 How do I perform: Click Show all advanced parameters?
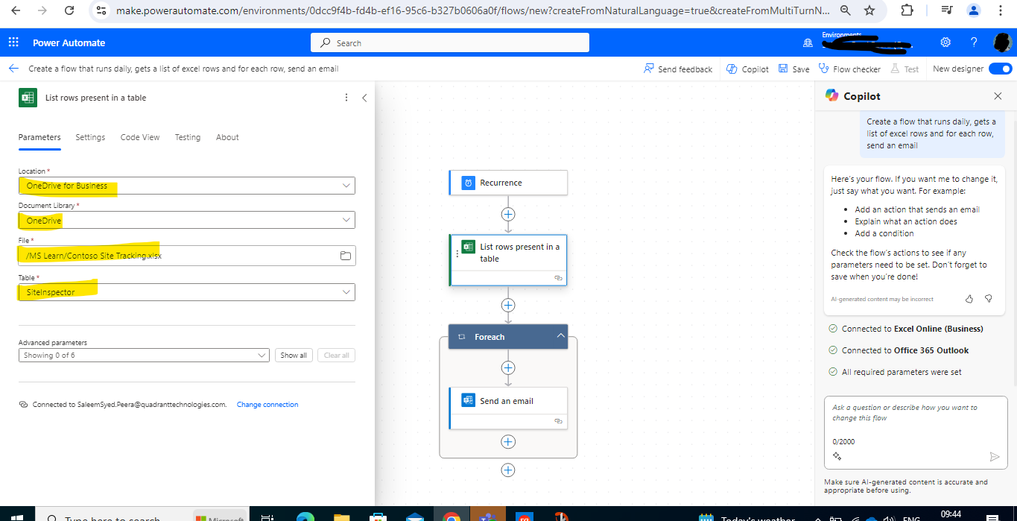(x=294, y=356)
